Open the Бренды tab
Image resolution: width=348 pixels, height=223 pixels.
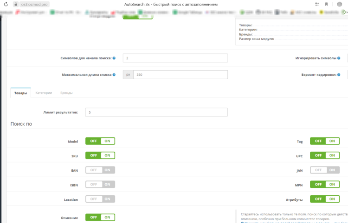coord(66,93)
